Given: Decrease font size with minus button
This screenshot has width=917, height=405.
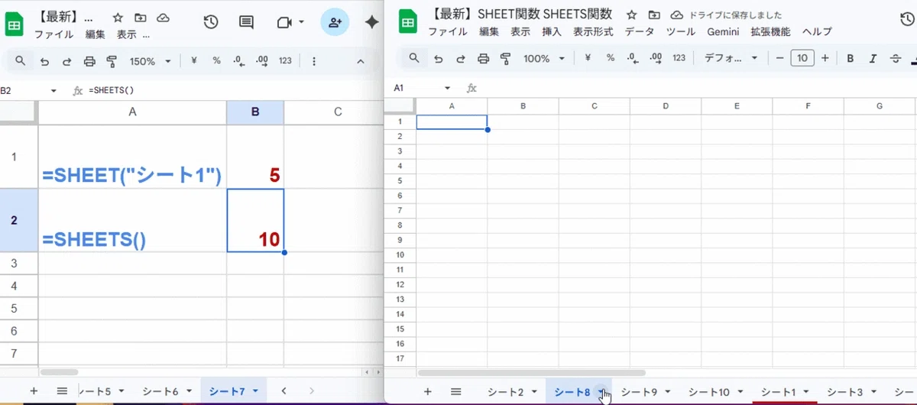Looking at the screenshot, I should click(x=779, y=58).
